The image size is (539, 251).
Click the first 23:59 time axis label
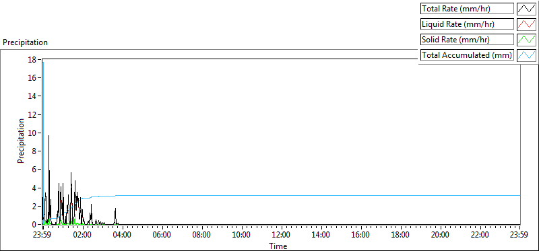click(42, 236)
